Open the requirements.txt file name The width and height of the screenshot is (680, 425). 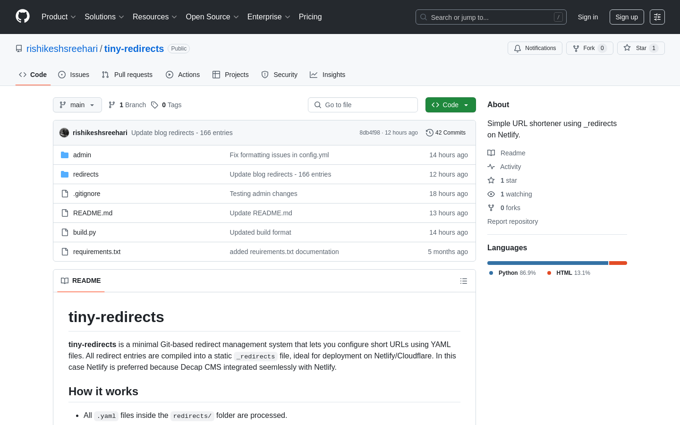[x=97, y=252]
